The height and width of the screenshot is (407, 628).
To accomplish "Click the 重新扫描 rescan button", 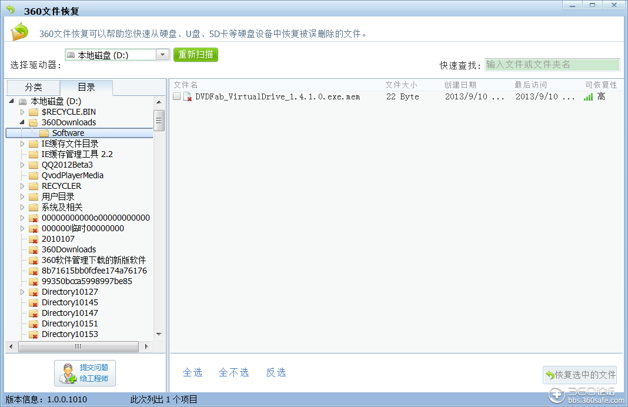I will (x=195, y=55).
